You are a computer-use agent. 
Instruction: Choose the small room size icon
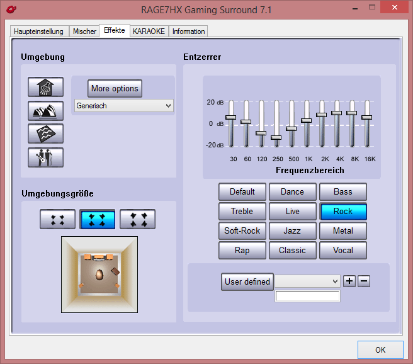57,219
